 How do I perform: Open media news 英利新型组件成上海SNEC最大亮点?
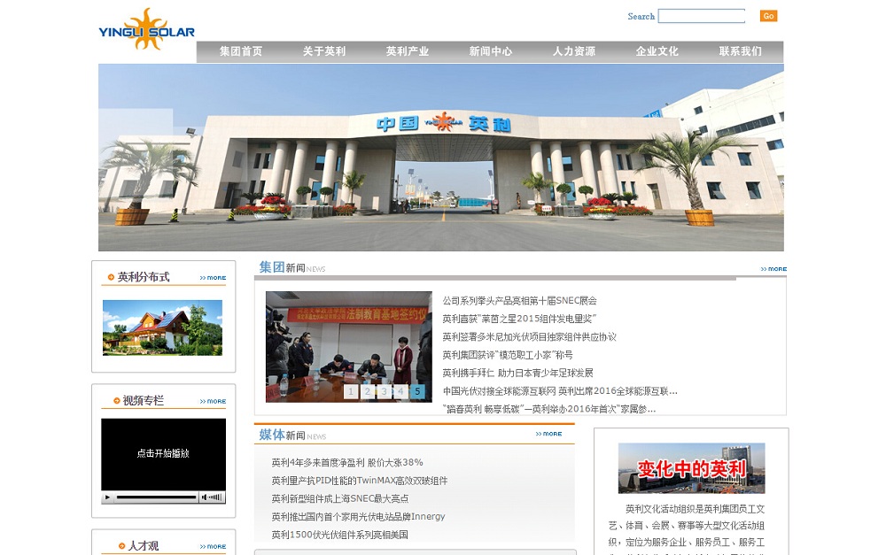(x=339, y=498)
